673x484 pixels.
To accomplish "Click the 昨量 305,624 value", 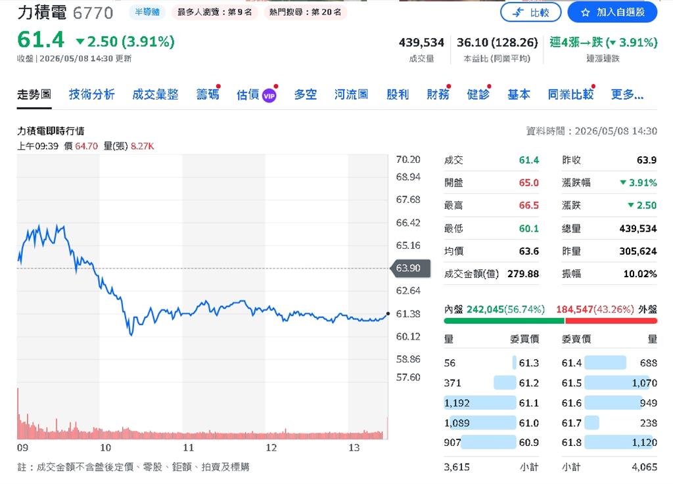I will coord(638,252).
